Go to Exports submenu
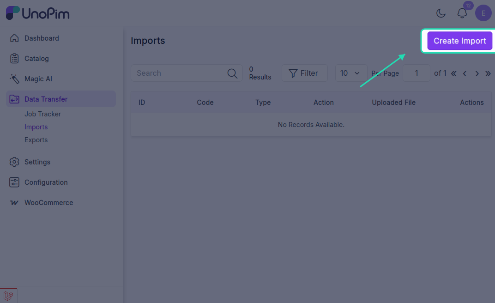 point(36,140)
